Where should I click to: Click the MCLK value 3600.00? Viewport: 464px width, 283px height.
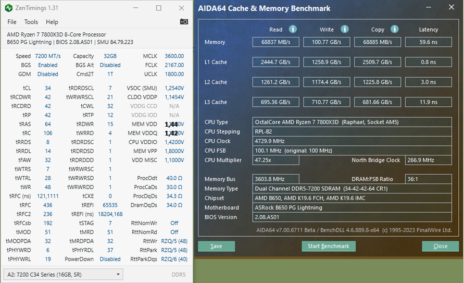(174, 56)
